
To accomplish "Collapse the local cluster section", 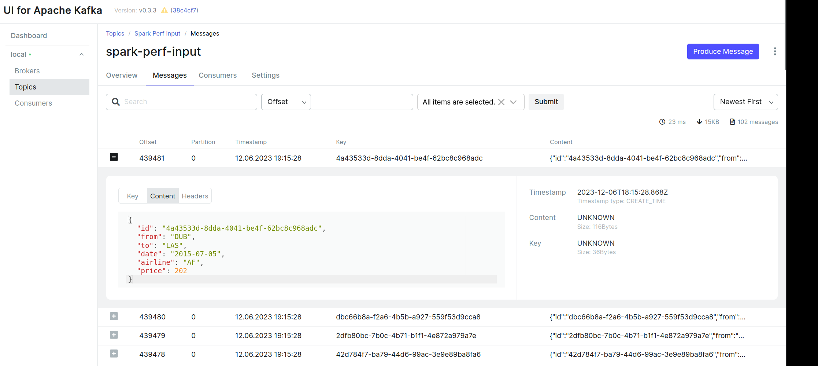I will (82, 54).
